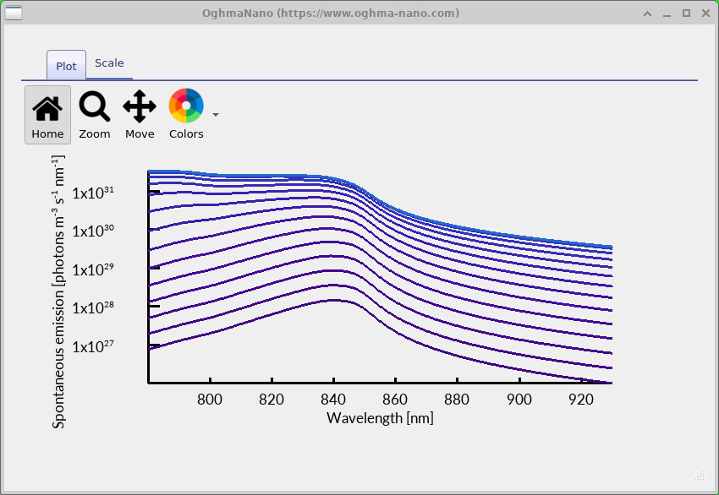This screenshot has height=495, width=719.
Task: Shade the window with the up-arrow button
Action: (x=647, y=14)
